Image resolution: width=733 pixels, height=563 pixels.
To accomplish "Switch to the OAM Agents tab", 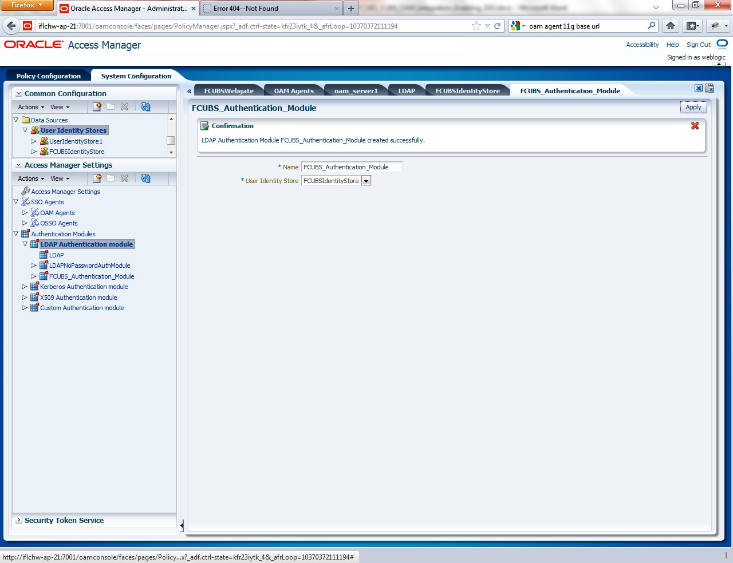I will tap(294, 90).
